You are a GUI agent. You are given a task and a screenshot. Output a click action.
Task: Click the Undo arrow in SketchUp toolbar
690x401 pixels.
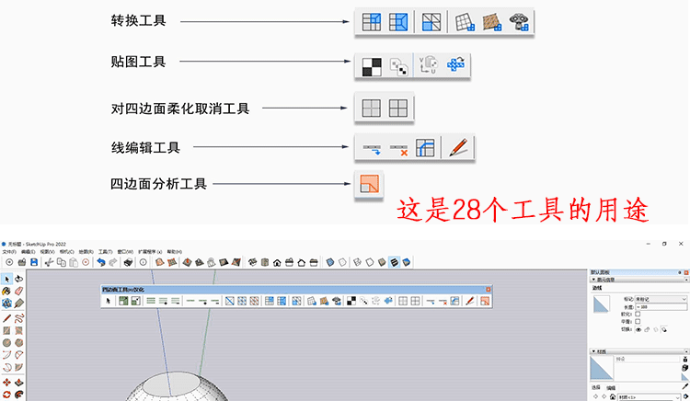click(101, 262)
